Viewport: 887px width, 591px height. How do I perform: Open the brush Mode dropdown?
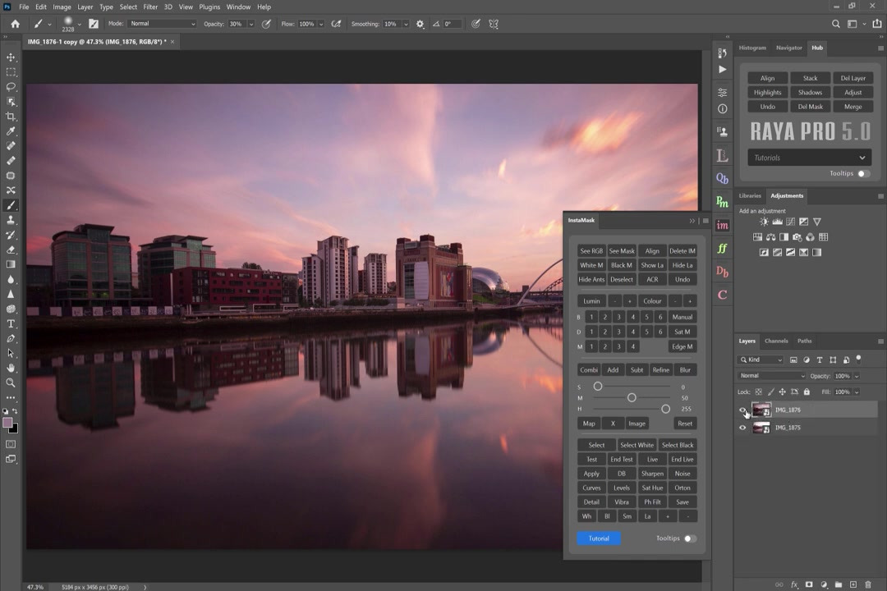pyautogui.click(x=163, y=24)
